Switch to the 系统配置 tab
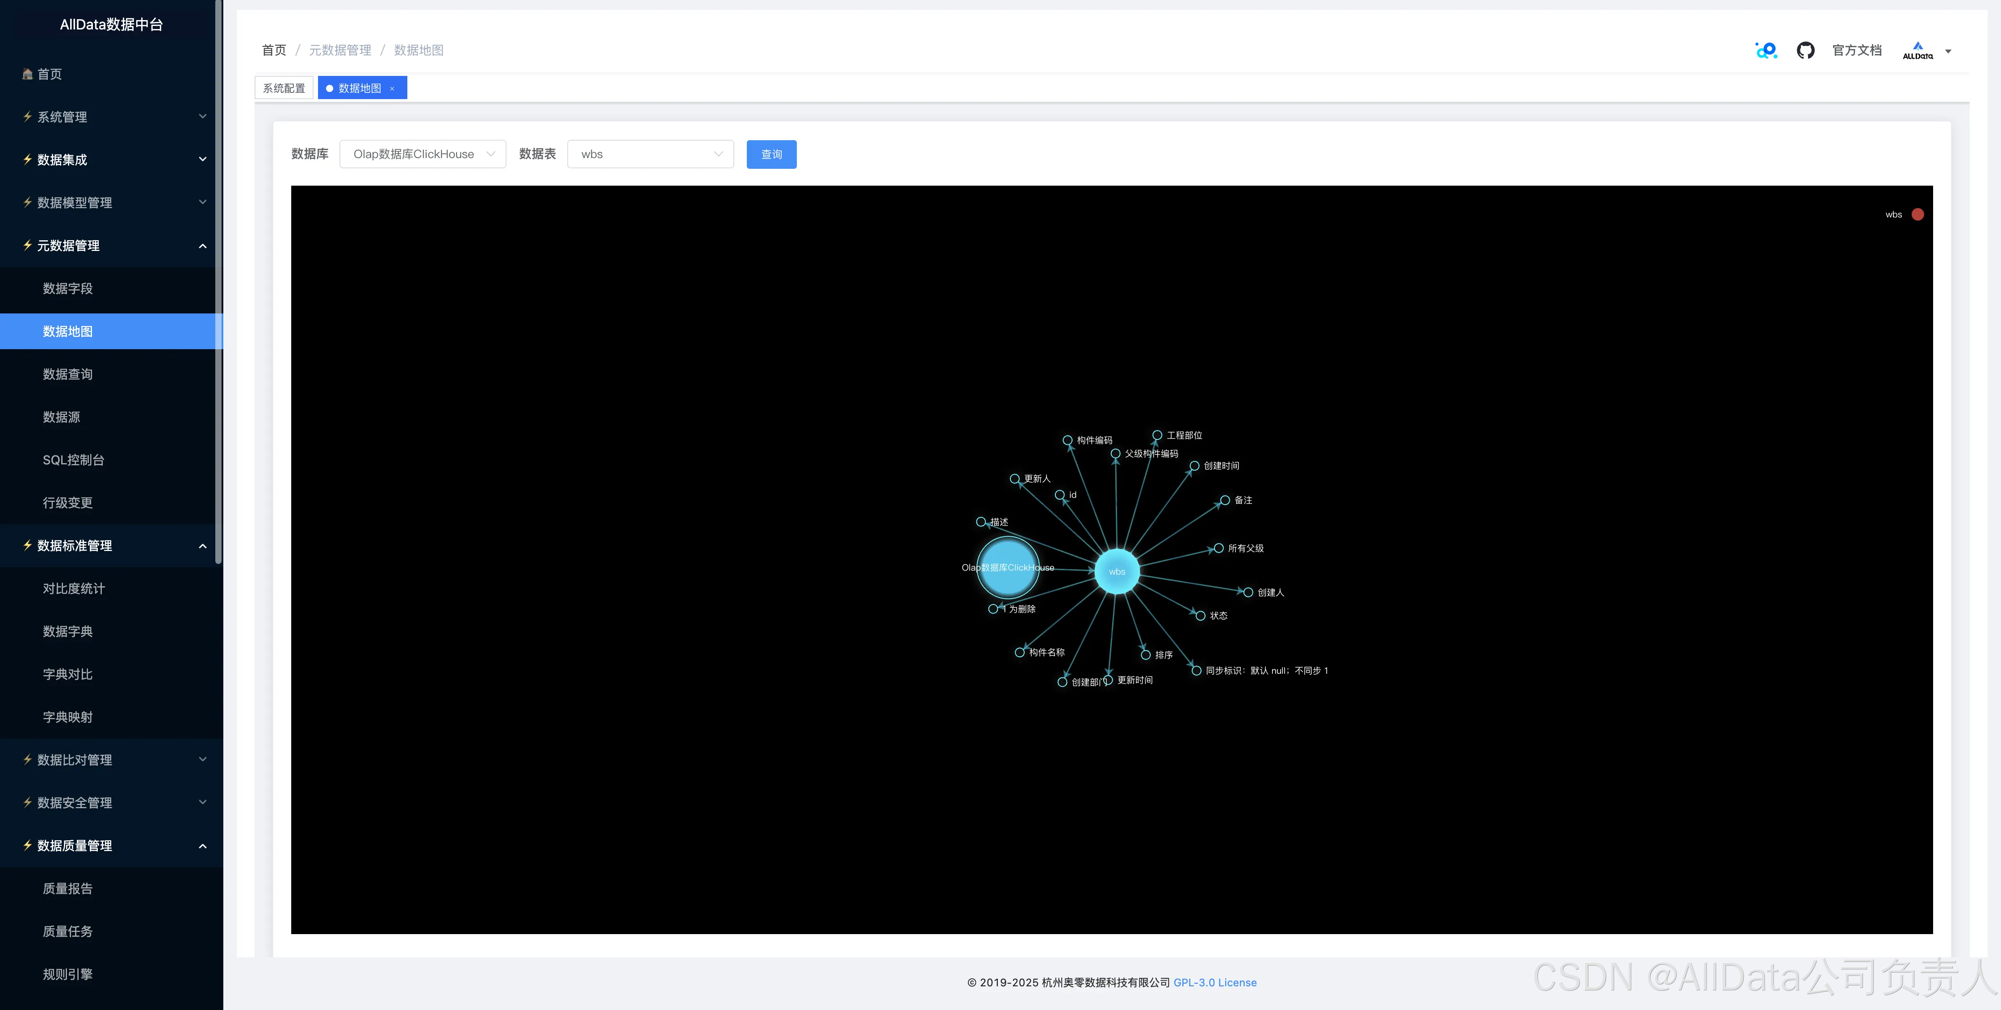The width and height of the screenshot is (2001, 1010). 284,88
